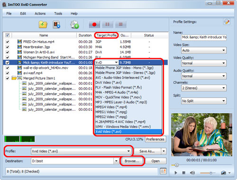
Task: Open the Tools menu
Action: [x=58, y=14]
